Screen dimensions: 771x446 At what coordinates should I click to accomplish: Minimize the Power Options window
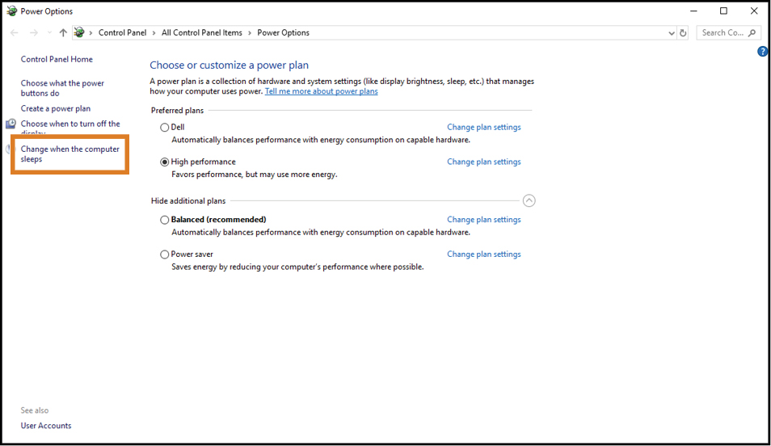[693, 11]
